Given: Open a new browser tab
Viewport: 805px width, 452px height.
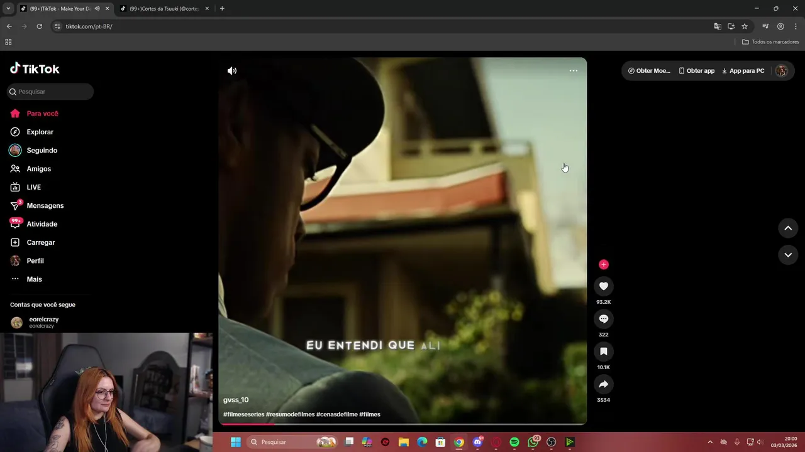Looking at the screenshot, I should pyautogui.click(x=222, y=9).
